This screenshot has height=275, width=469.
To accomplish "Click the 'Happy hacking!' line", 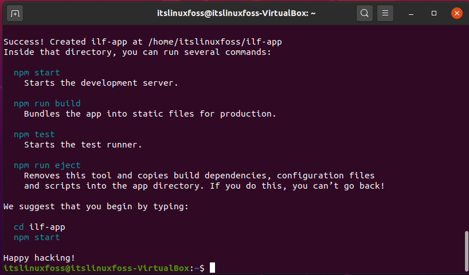I will pos(39,258).
